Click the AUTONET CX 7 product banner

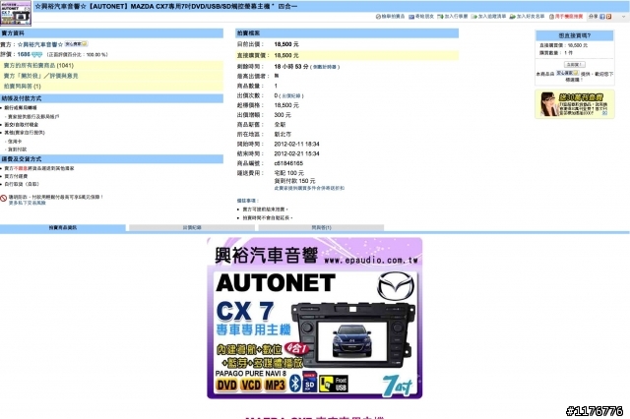(315, 318)
